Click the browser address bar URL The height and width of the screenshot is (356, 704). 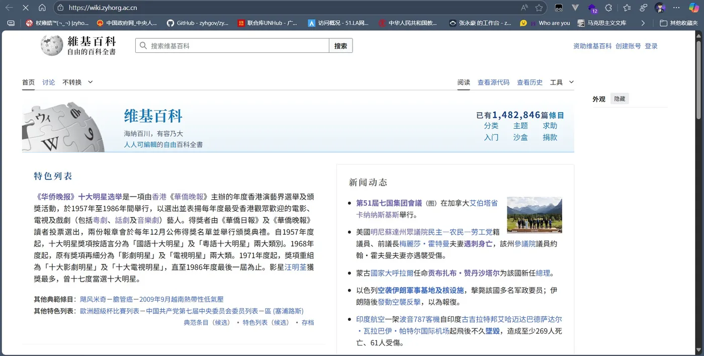coord(103,8)
